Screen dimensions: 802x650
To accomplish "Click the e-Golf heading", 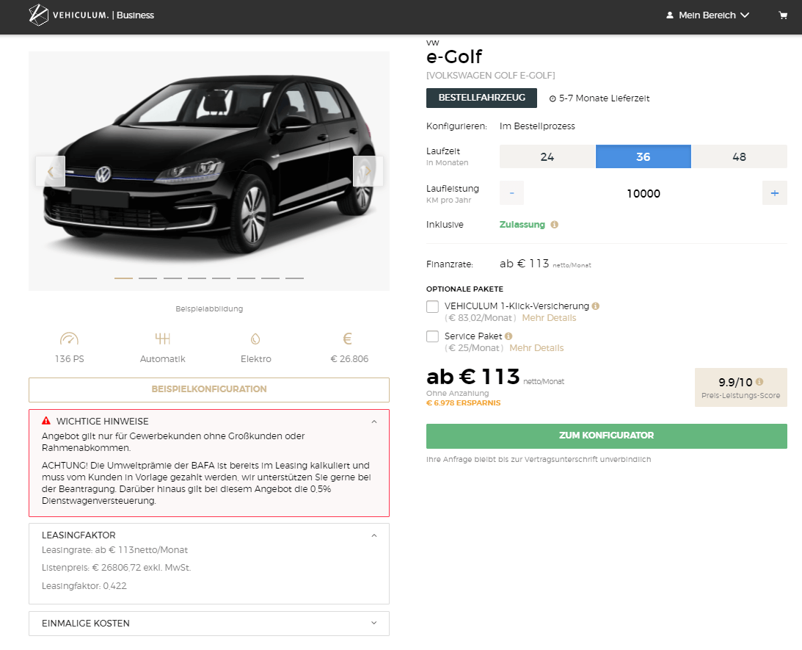I will (x=454, y=57).
